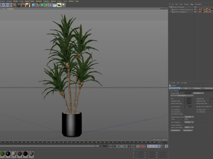Click the default Color swatch field
The height and width of the screenshot is (159, 213).
tap(186, 119)
